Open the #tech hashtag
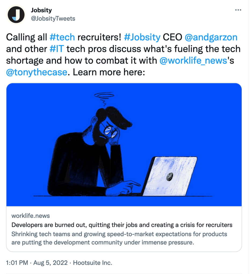 tap(62, 37)
